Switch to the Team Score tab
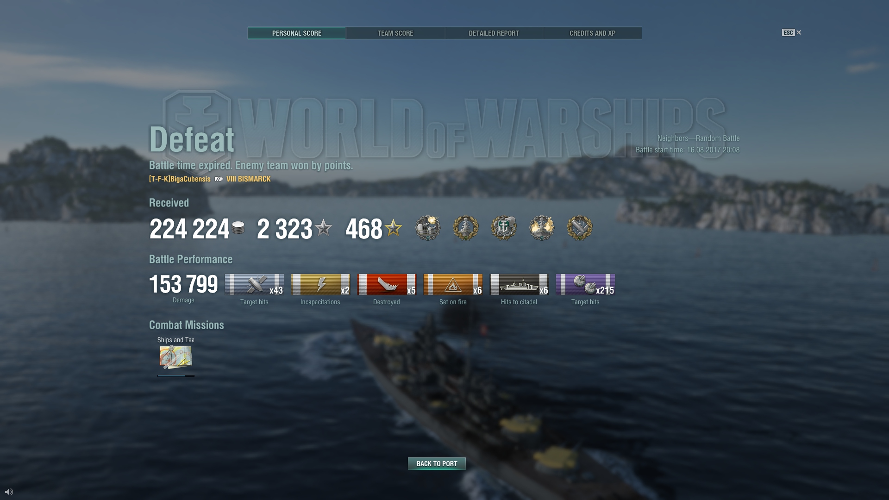The width and height of the screenshot is (889, 500). tap(395, 33)
